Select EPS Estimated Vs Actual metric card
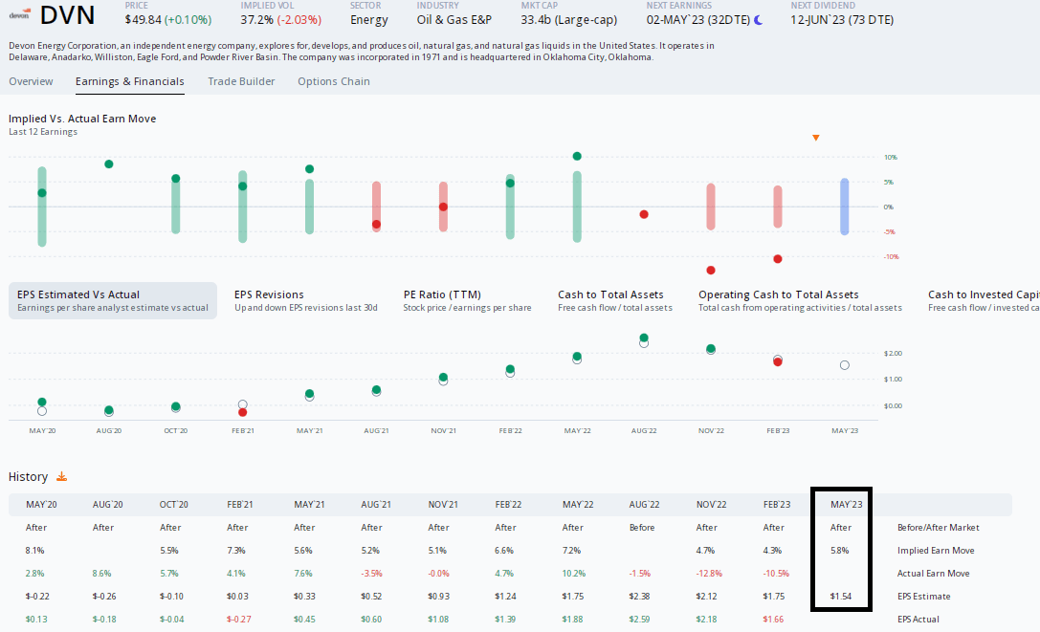The image size is (1040, 632). click(113, 300)
